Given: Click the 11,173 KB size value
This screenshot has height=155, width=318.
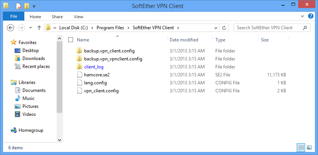Looking at the screenshot, I should (277, 75).
